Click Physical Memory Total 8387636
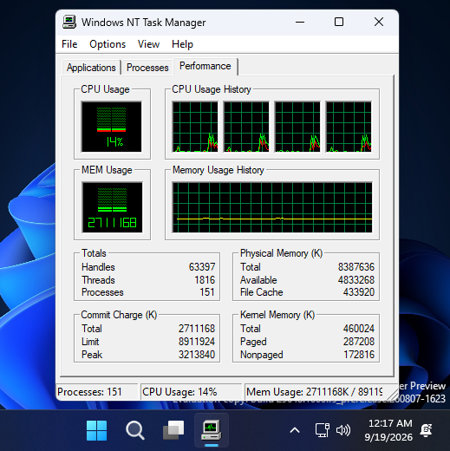This screenshot has height=451, width=450. click(x=356, y=267)
